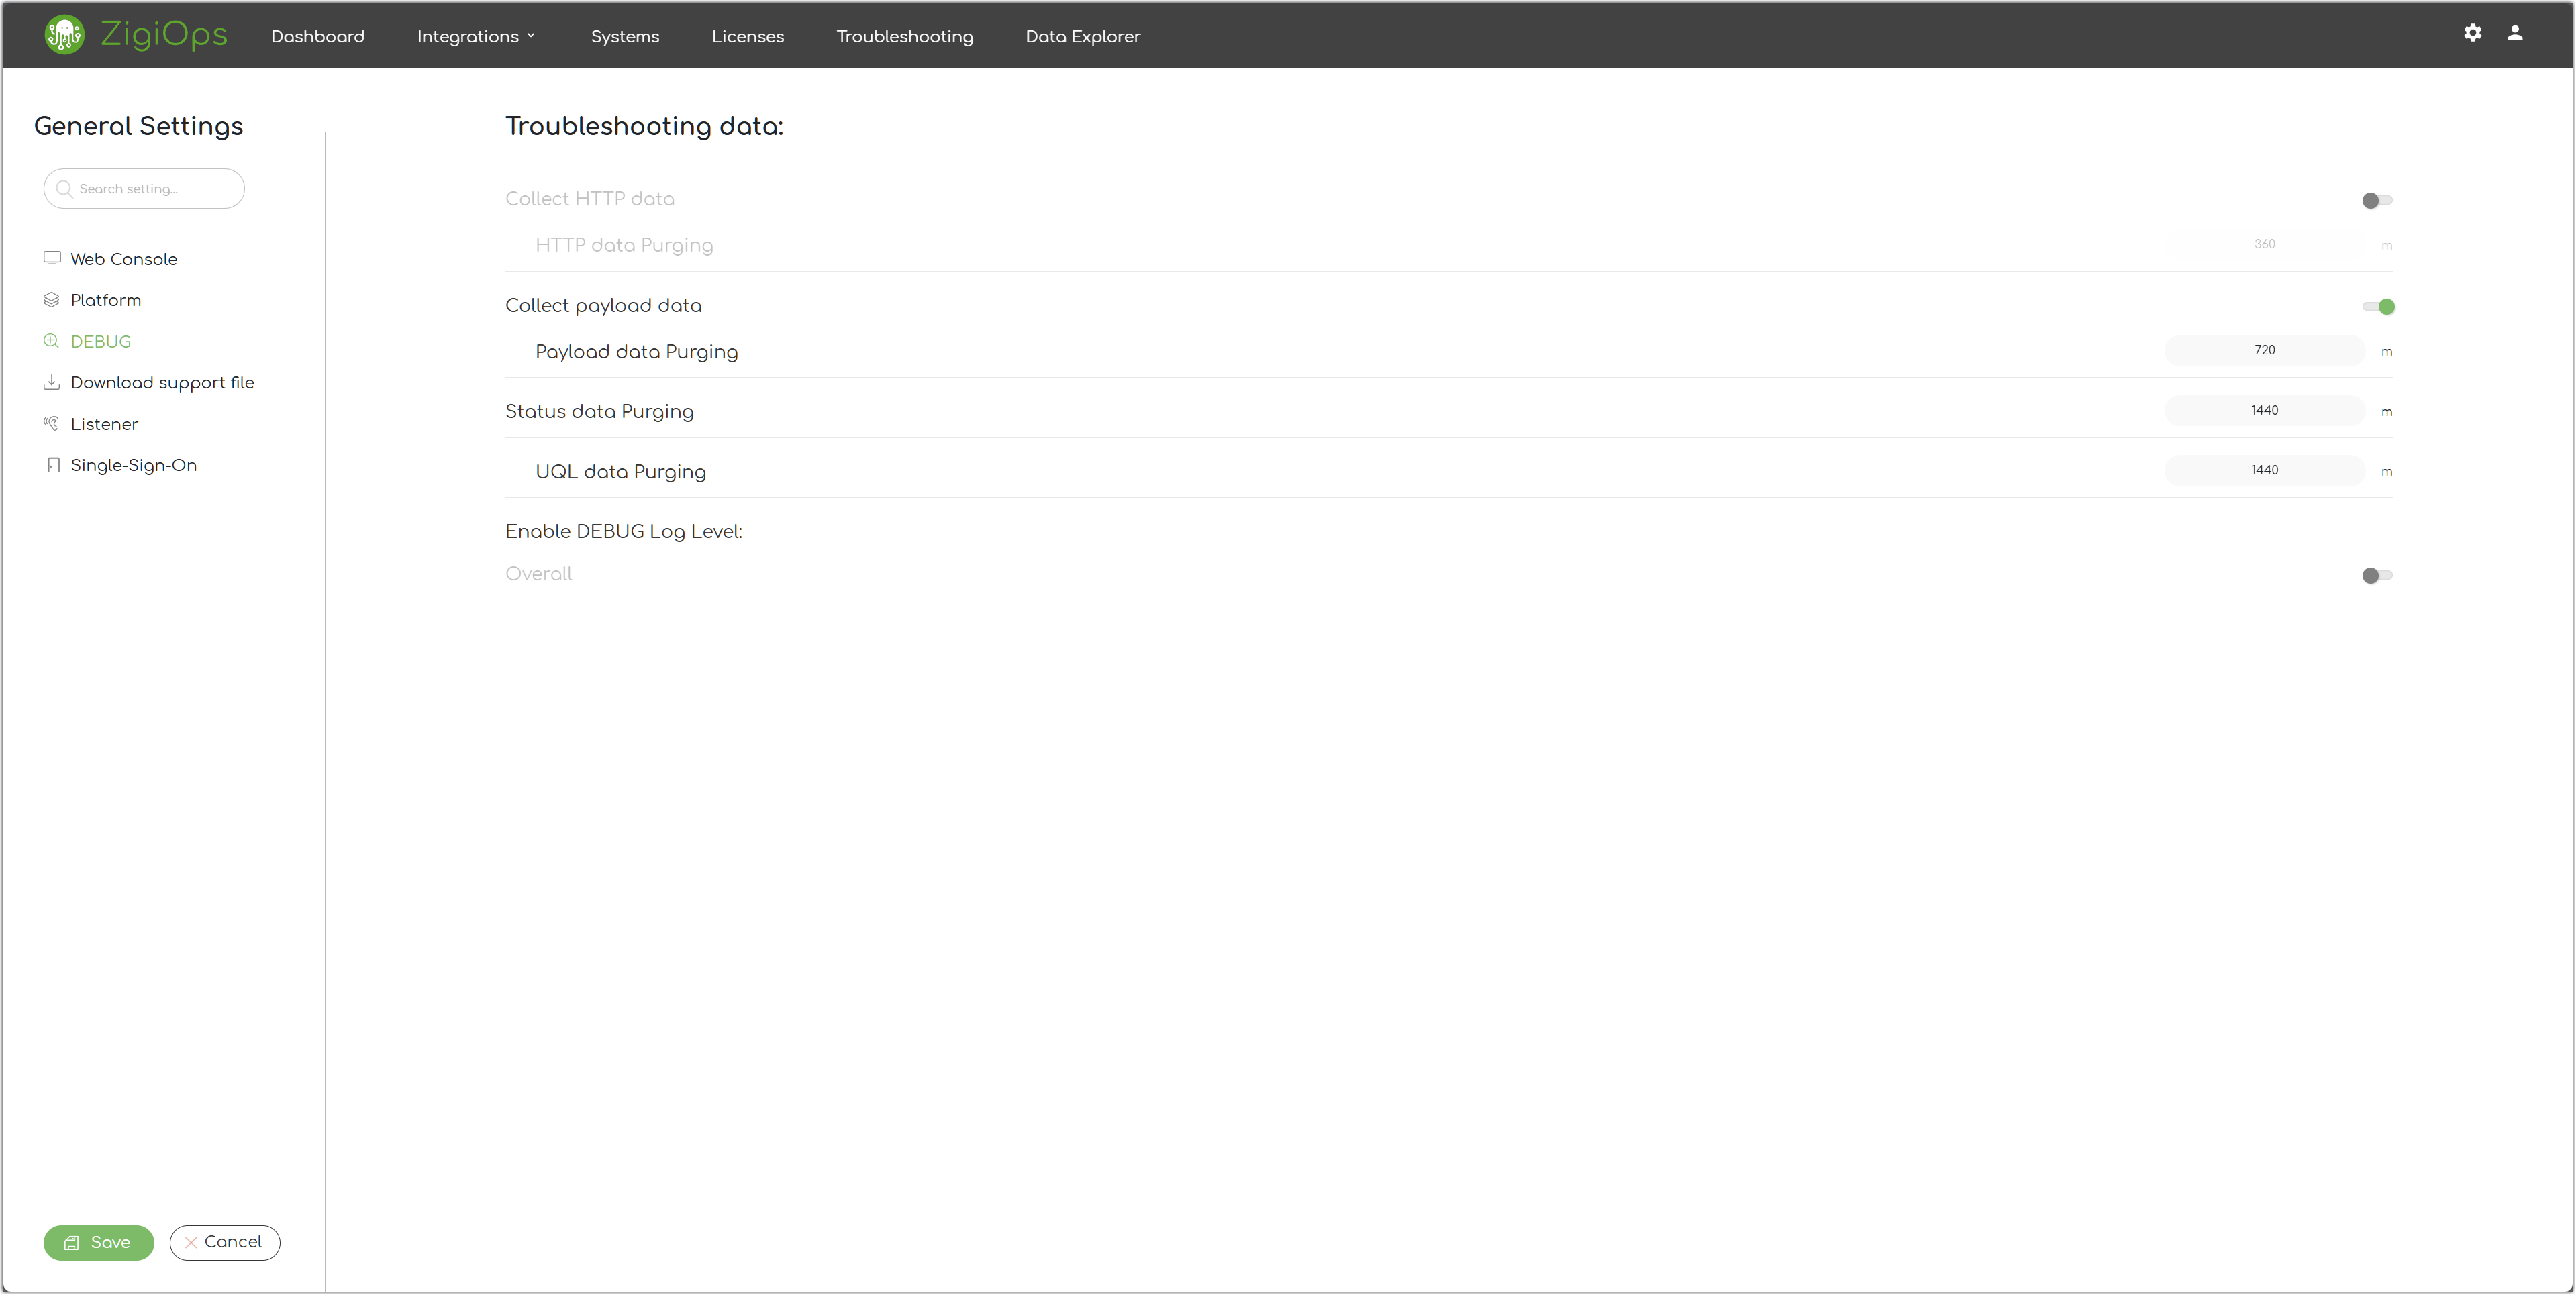Save the general settings
The image size is (2576, 1295).
point(98,1242)
